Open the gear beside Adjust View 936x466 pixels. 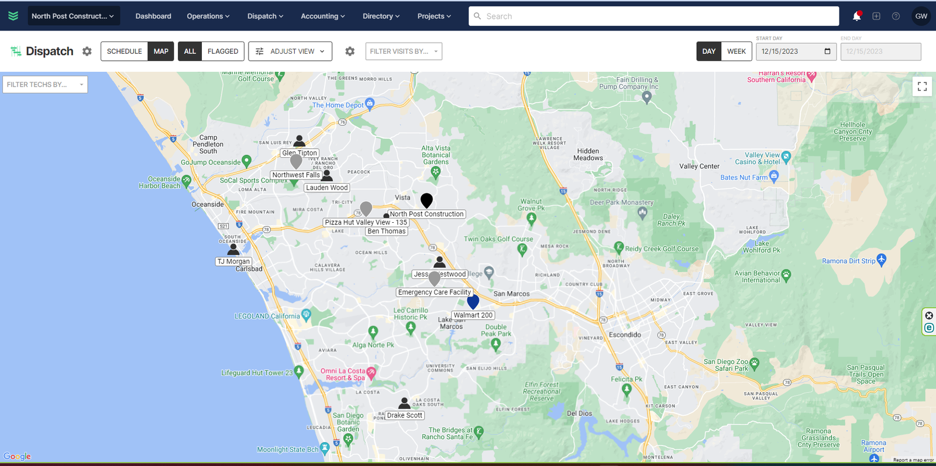pyautogui.click(x=350, y=51)
